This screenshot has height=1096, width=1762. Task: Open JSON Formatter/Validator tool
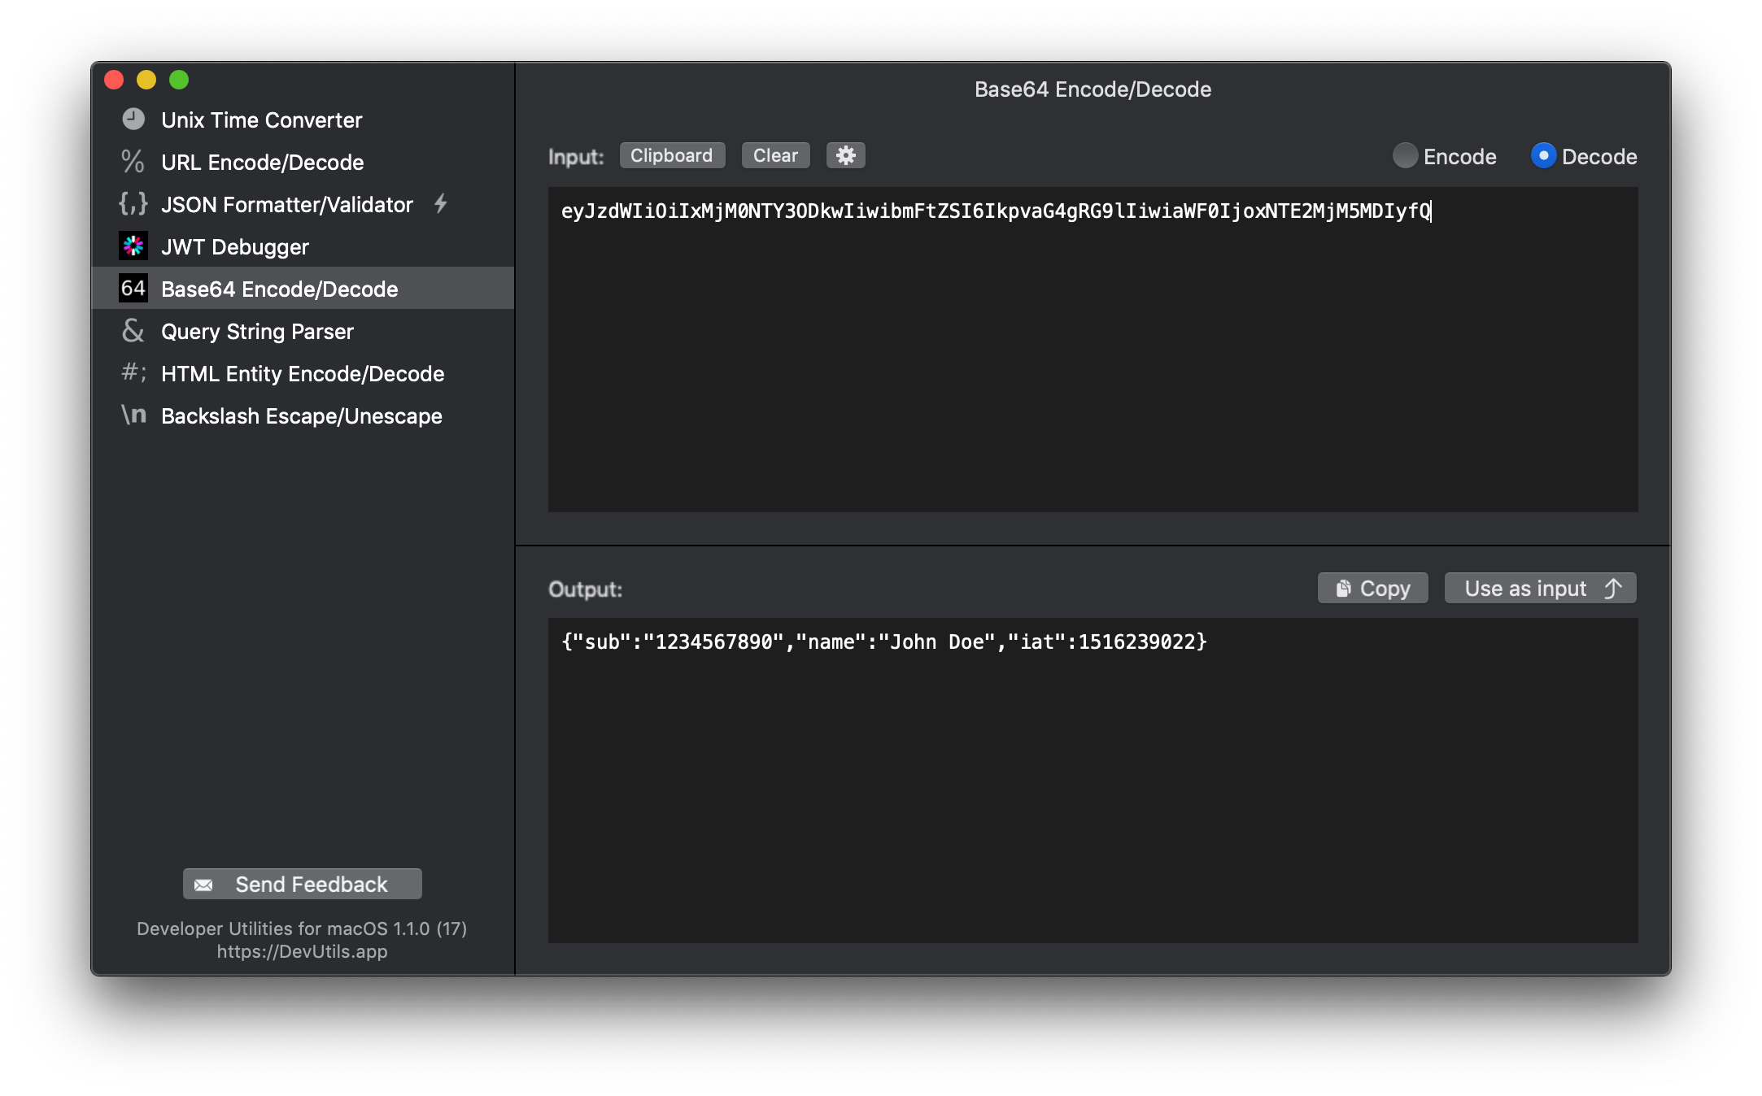pyautogui.click(x=303, y=204)
